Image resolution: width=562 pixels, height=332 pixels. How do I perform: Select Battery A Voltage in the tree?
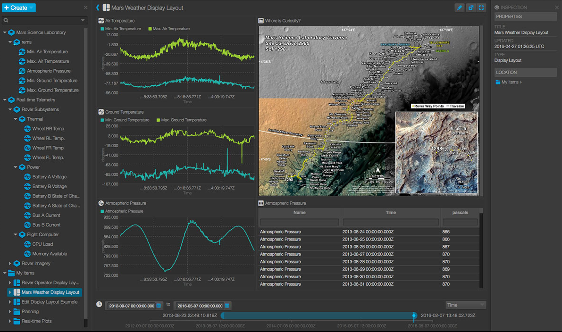(x=49, y=177)
